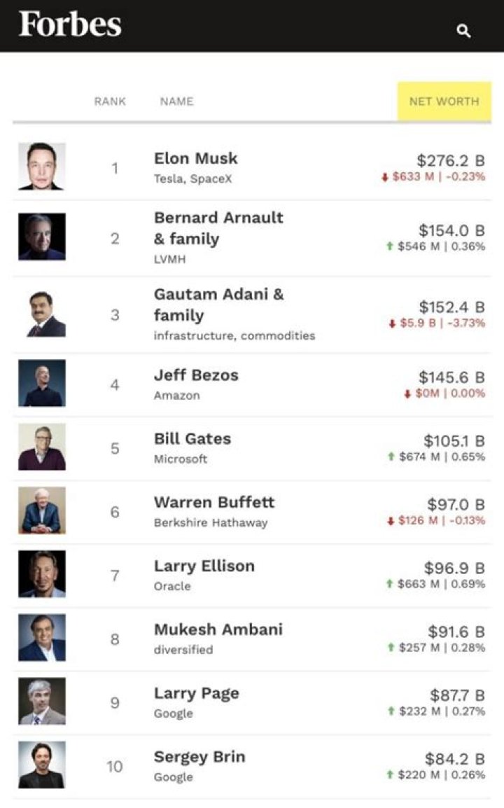Image resolution: width=504 pixels, height=808 pixels.
Task: Click Larry Page's portrait thumbnail
Action: click(x=41, y=702)
